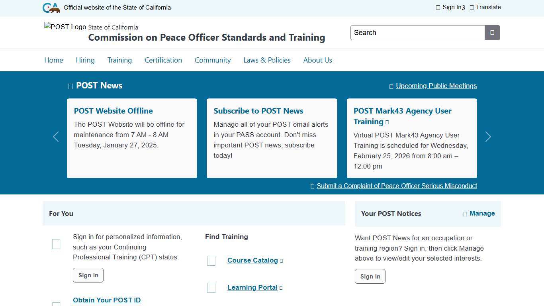544x306 pixels.
Task: Click into the Search text field
Action: click(417, 33)
